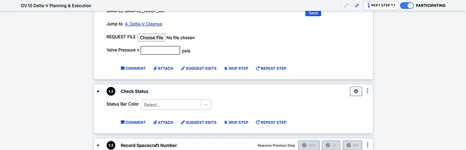Click the 'Requires Previous Step' label
This screenshot has width=466, height=150.
coord(276,146)
